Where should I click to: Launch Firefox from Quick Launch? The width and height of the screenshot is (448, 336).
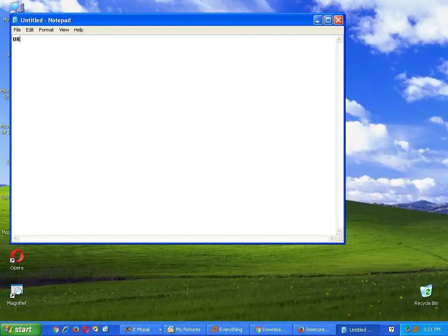coord(76,329)
